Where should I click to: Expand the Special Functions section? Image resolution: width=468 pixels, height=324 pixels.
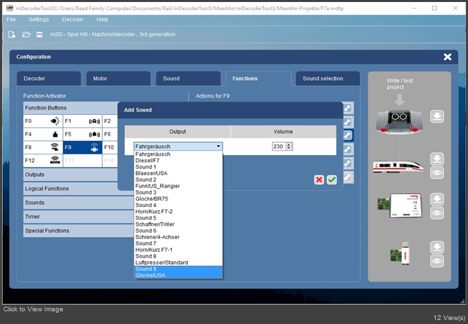tap(78, 230)
